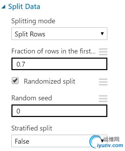Click the arrow on Split Rows combo box

click(x=102, y=34)
